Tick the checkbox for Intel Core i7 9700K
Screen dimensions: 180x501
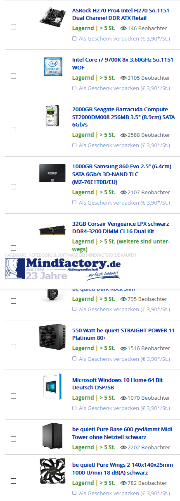(x=13, y=76)
